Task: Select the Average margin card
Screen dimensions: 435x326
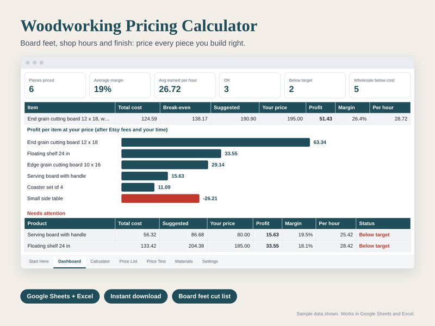Action: point(120,85)
